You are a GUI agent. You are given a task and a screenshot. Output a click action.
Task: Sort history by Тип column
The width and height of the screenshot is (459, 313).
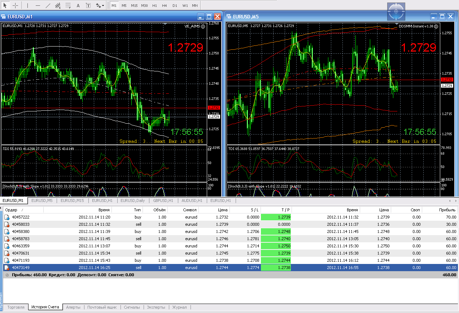click(127, 210)
